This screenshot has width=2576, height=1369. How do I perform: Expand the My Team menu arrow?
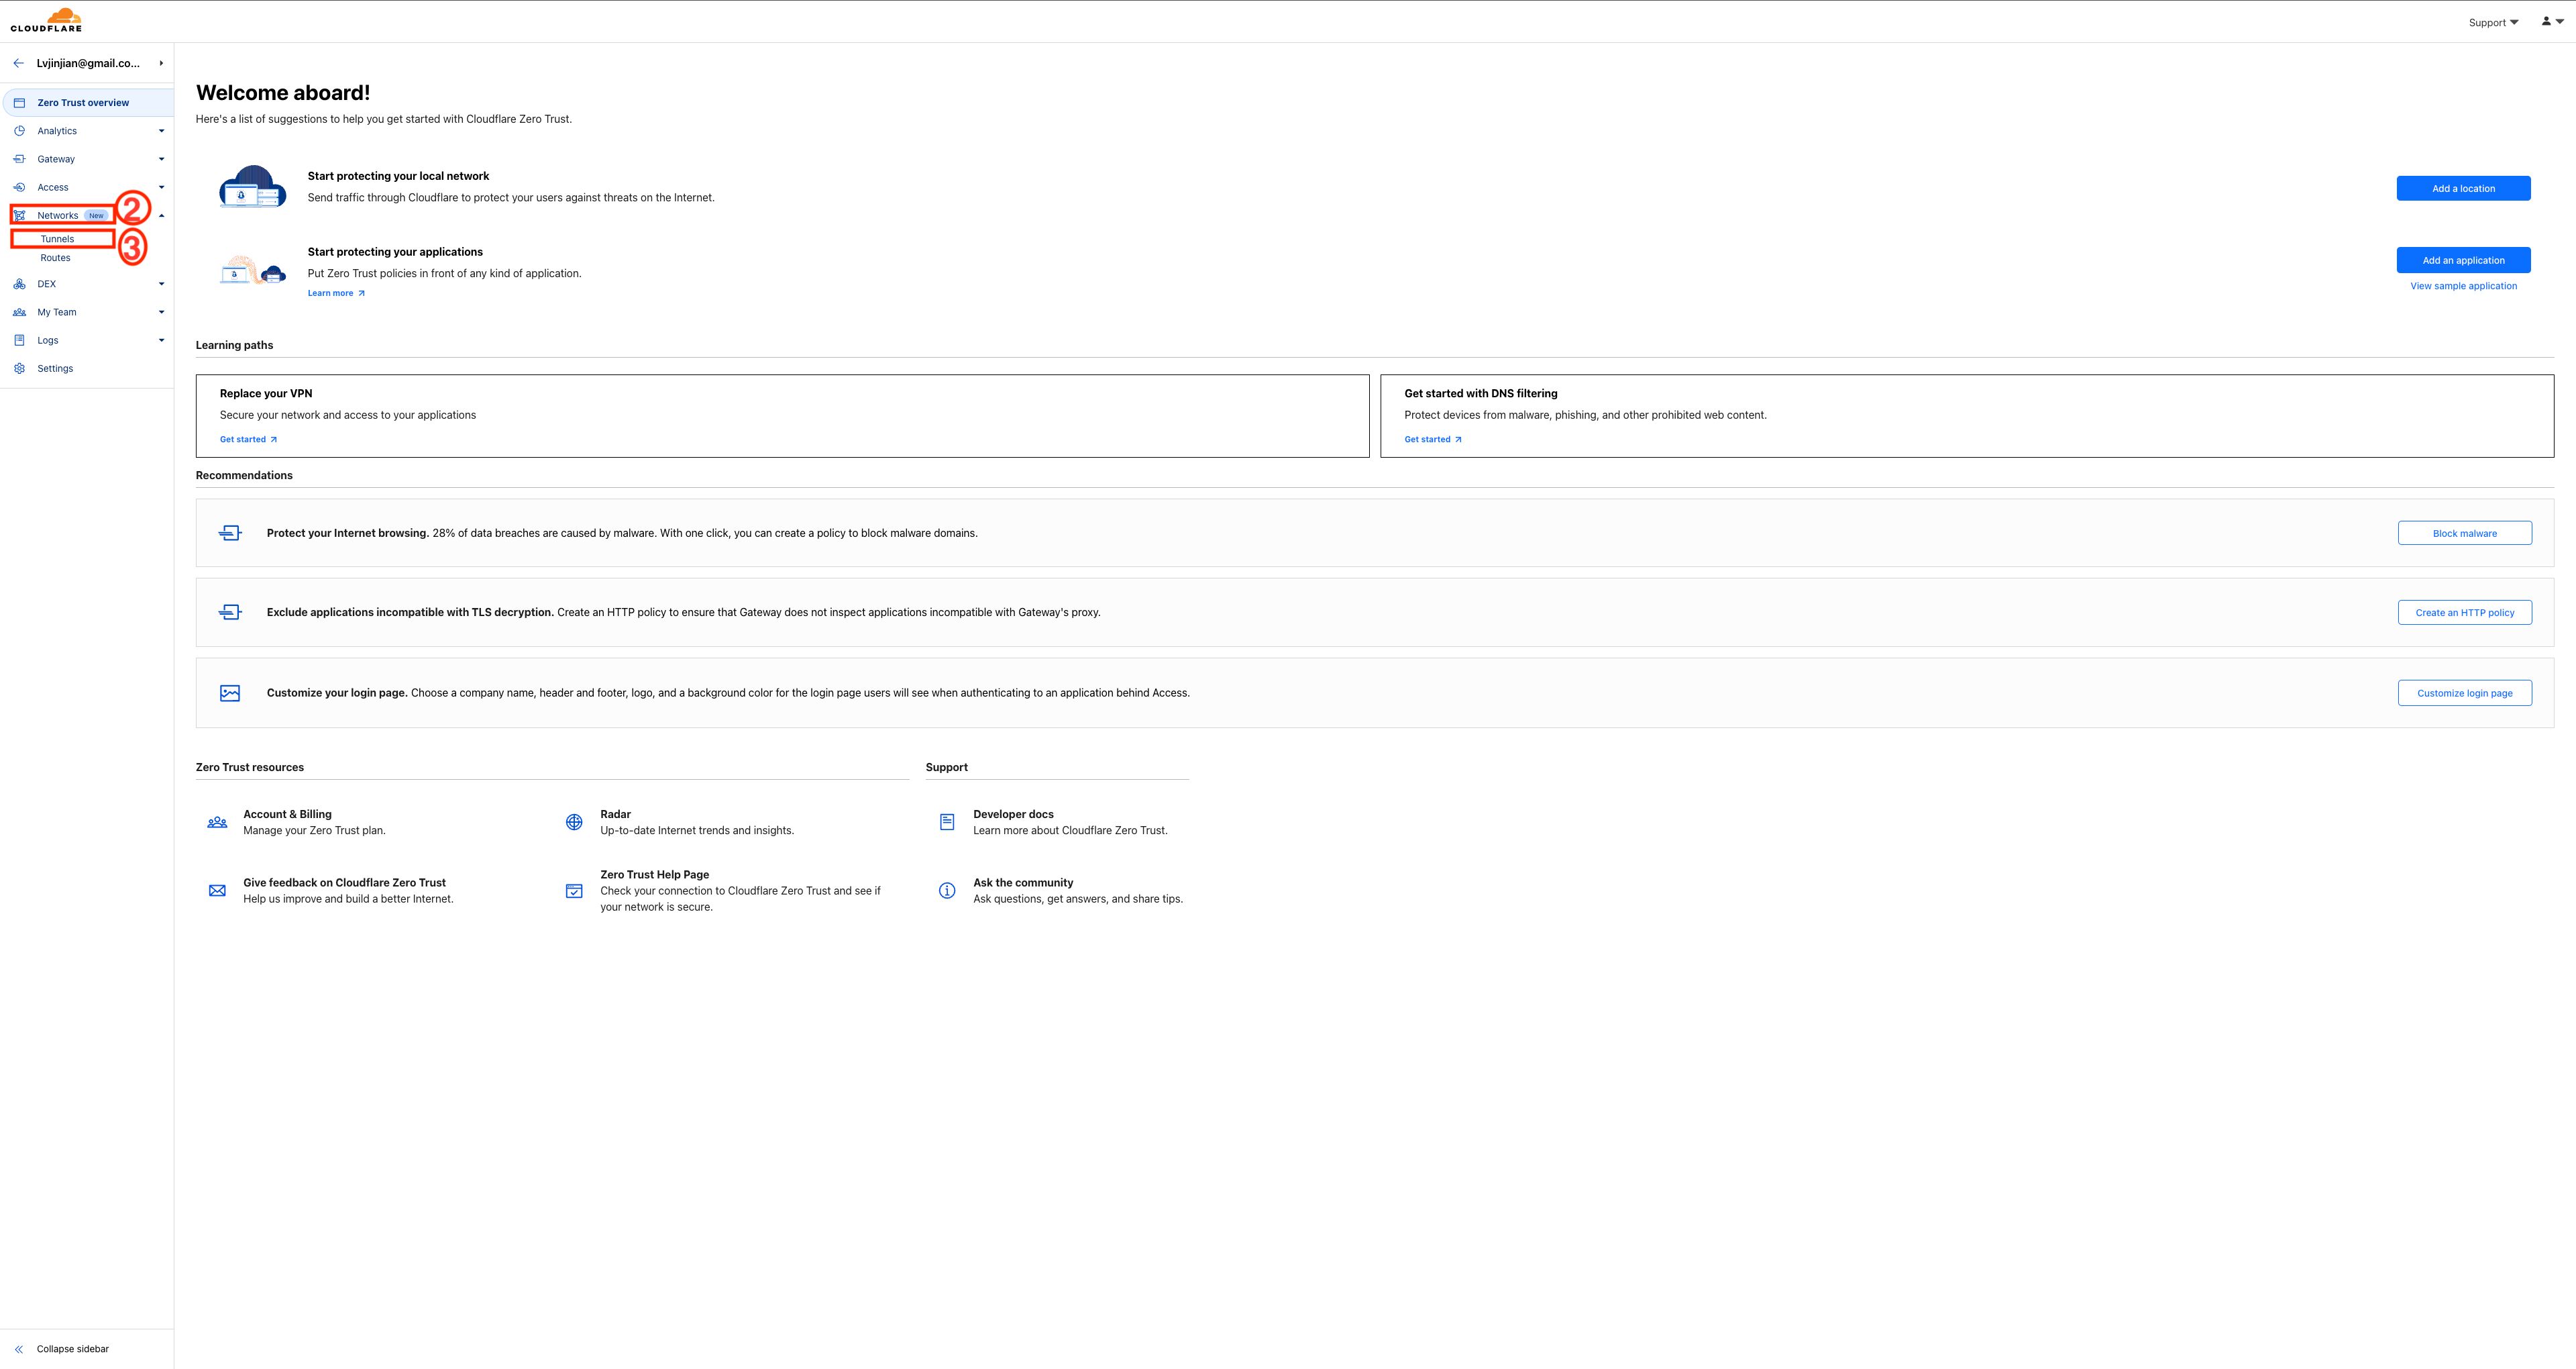pos(161,312)
